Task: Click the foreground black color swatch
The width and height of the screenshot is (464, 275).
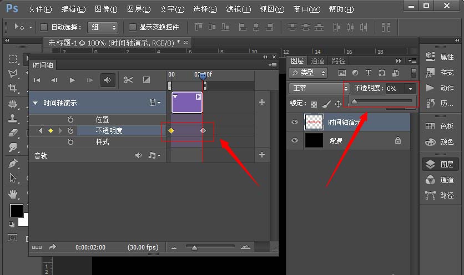Action: (16, 211)
